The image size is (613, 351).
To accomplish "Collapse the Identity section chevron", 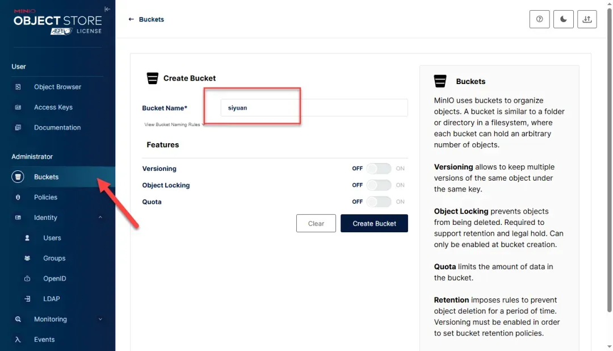I will point(100,218).
